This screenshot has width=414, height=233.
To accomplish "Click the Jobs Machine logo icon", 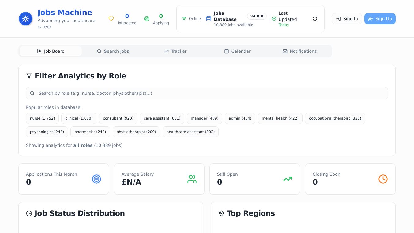I will (26, 19).
